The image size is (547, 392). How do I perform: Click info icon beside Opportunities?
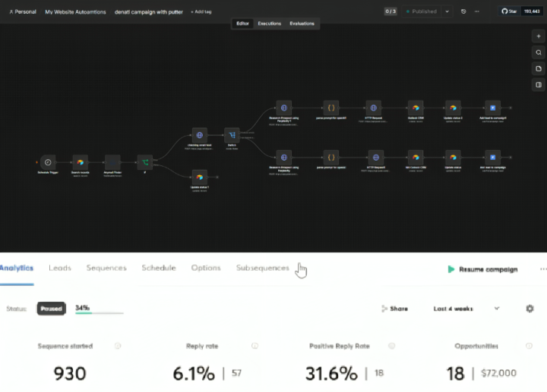529,346
